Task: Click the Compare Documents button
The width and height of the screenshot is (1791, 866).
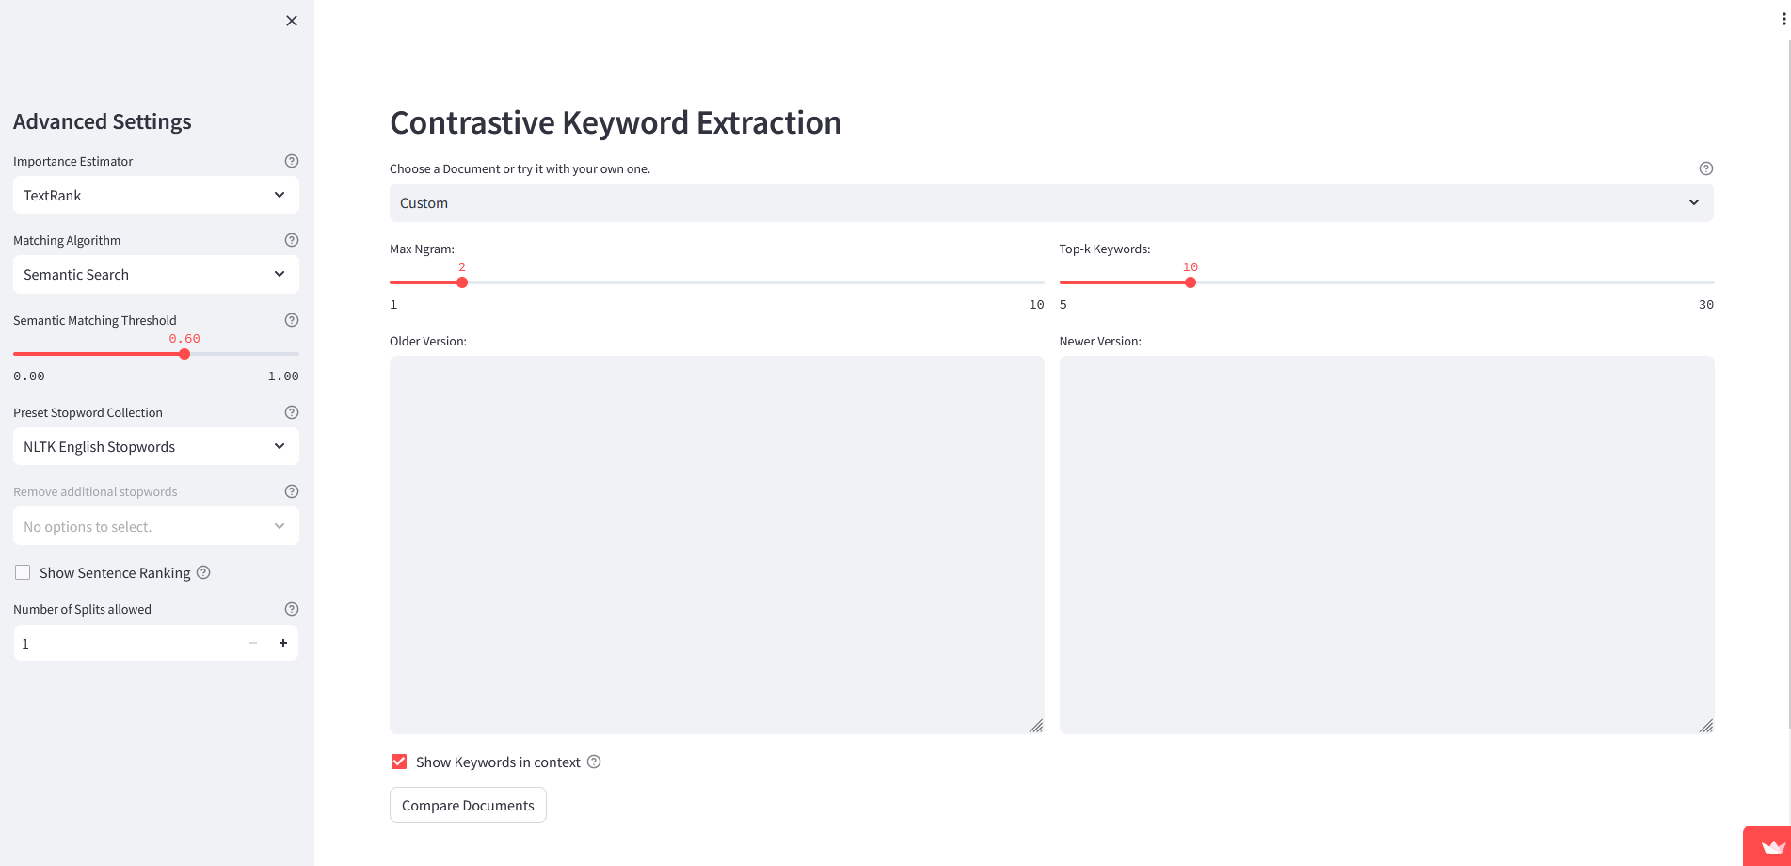Action: 468,805
